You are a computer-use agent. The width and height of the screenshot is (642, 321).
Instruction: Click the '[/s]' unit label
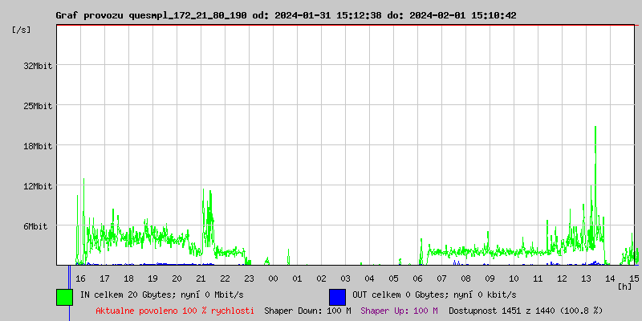click(22, 30)
